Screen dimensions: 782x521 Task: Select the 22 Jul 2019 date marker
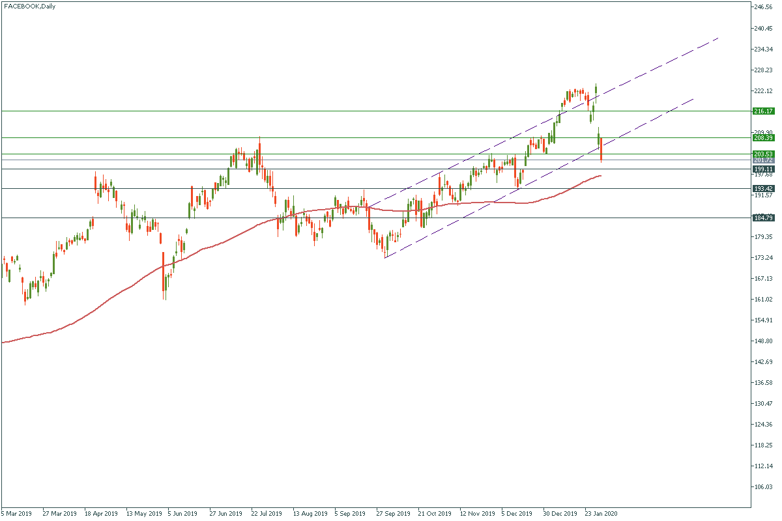click(268, 513)
